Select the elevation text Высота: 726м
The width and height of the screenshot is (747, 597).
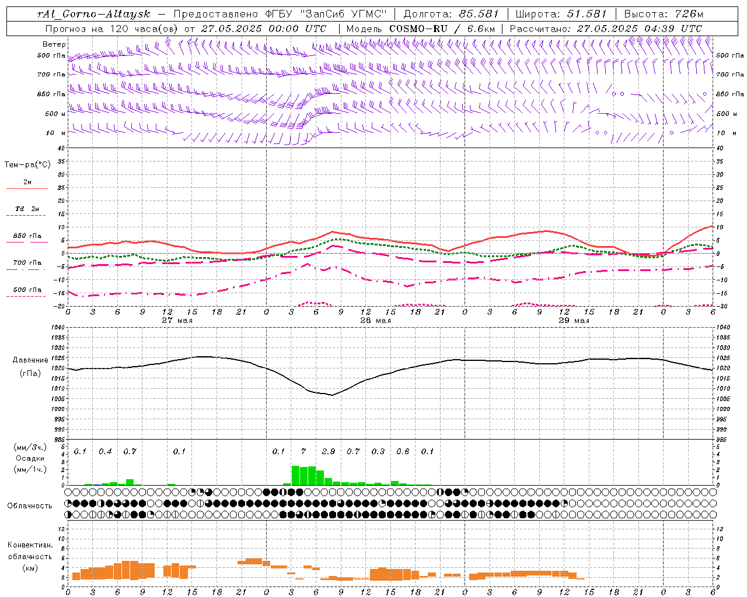(x=664, y=15)
